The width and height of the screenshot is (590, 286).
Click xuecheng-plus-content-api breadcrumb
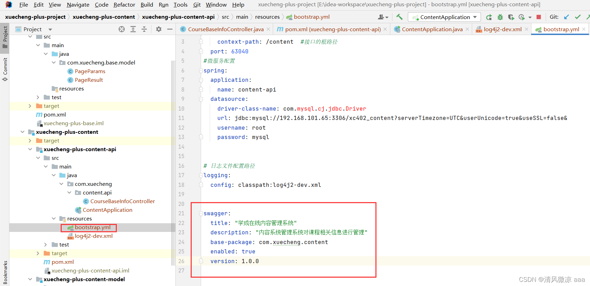[x=178, y=17]
